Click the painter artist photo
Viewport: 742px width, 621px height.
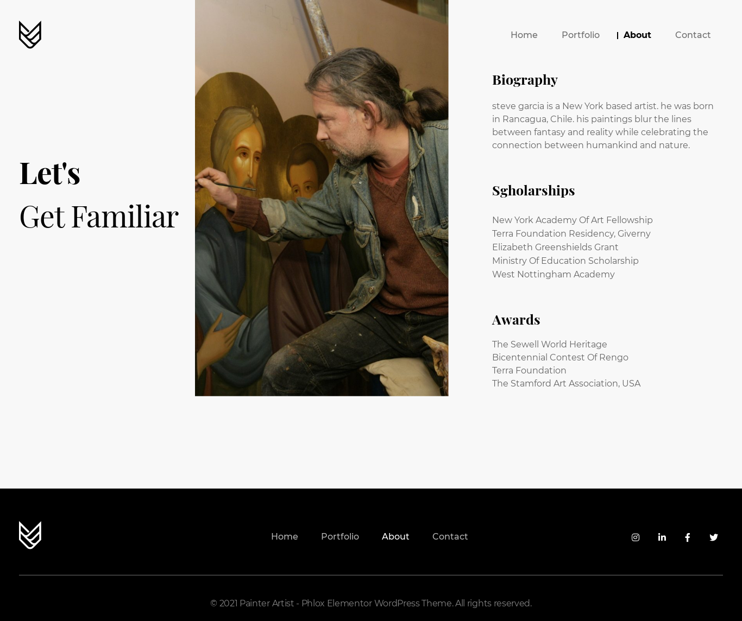click(x=322, y=198)
